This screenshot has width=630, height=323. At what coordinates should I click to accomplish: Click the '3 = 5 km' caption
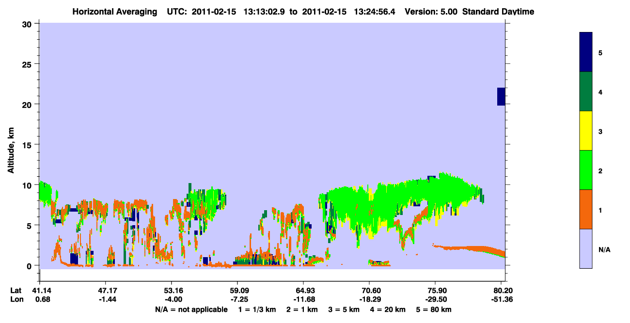(x=345, y=309)
